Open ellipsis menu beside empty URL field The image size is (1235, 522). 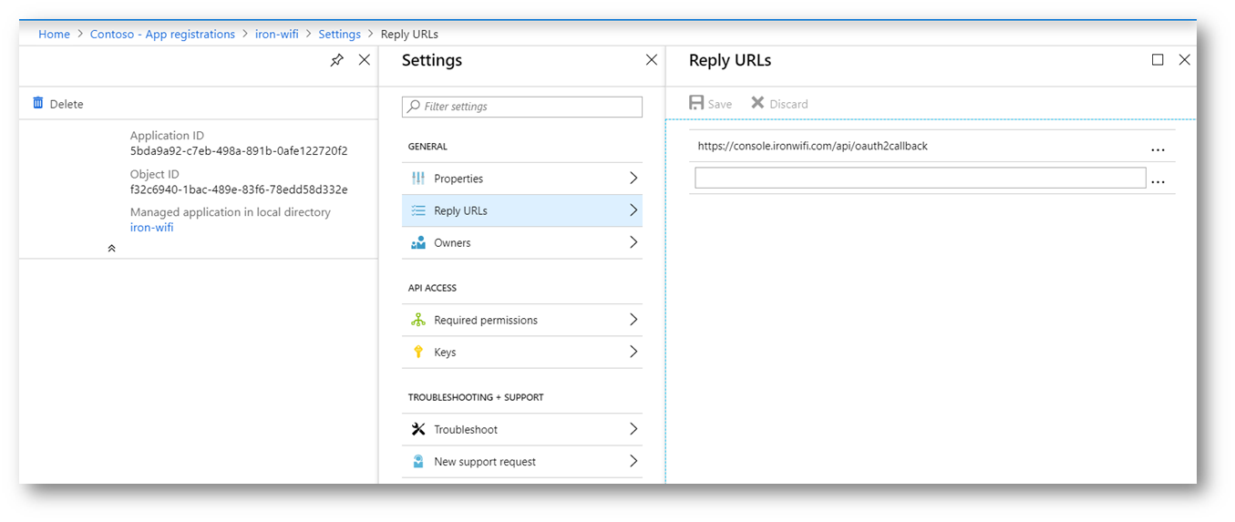coord(1158,180)
